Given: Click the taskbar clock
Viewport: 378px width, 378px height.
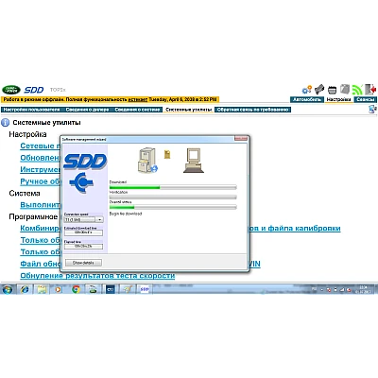Looking at the screenshot, I should (364, 289).
